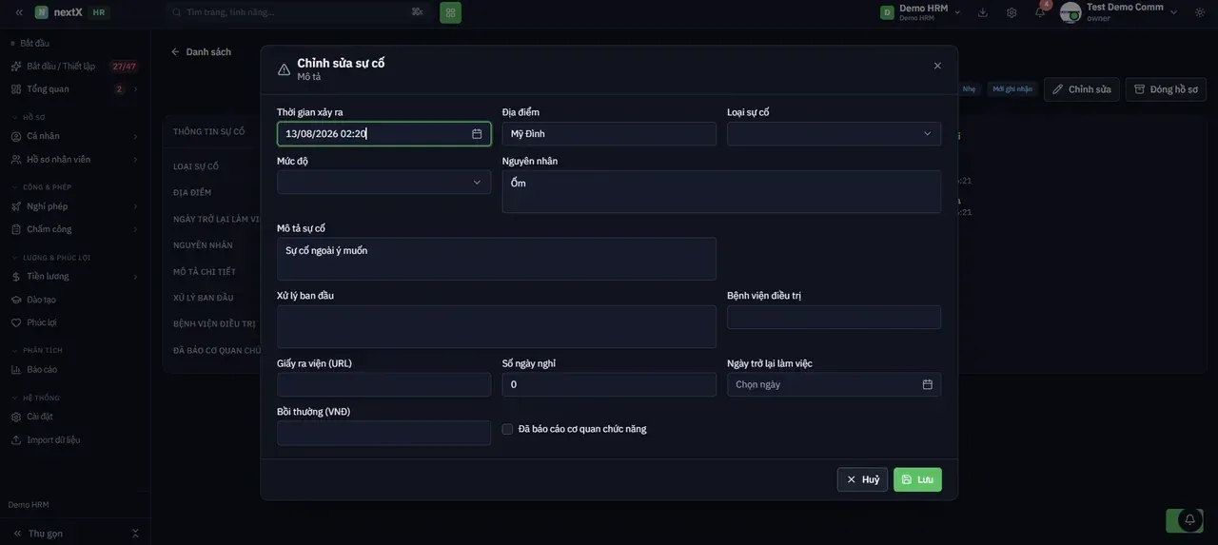Save changes with the Lưu button
Viewport: 1218px width, 545px height.
[x=917, y=479]
